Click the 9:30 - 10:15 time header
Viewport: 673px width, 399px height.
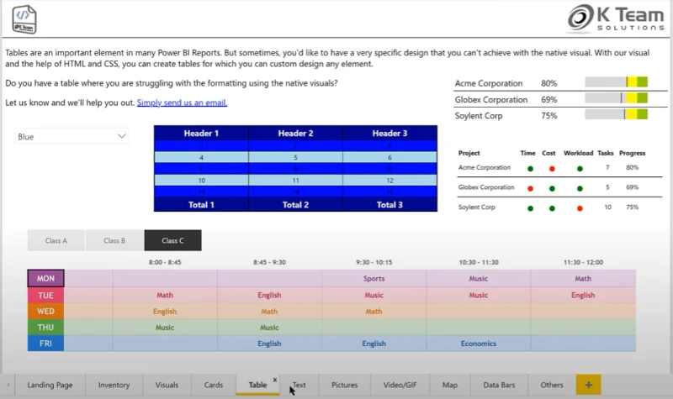[374, 262]
